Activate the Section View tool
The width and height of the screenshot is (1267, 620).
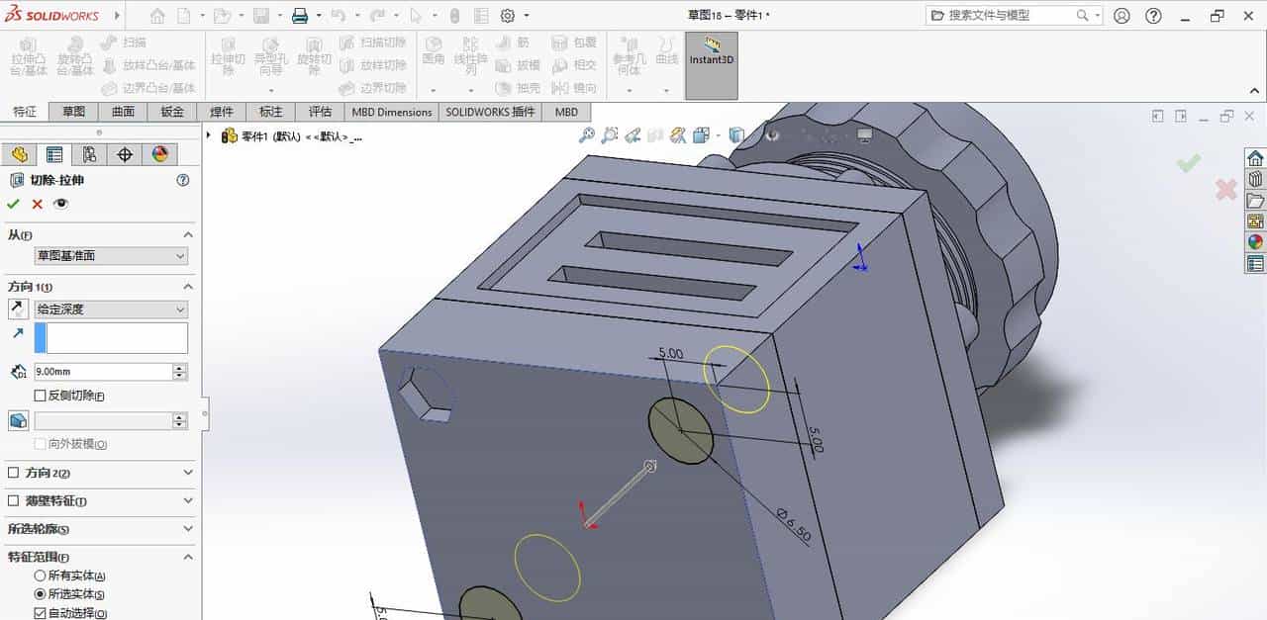[x=679, y=134]
